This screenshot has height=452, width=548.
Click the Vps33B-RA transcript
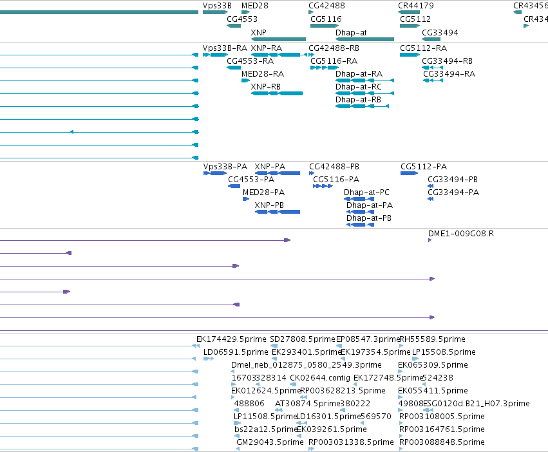215,55
